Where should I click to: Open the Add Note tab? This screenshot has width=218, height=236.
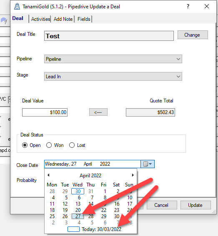[63, 19]
